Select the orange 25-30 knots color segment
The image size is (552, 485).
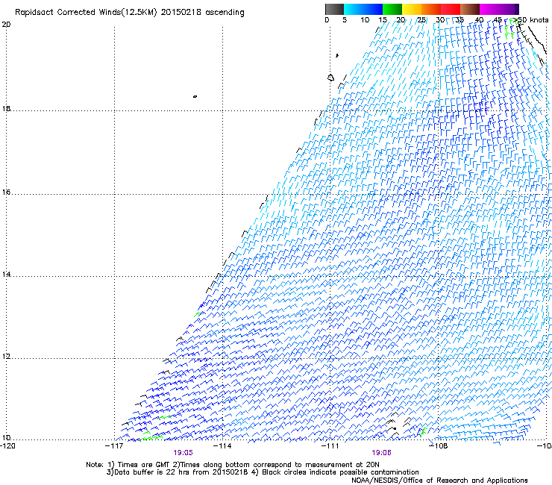[431, 9]
